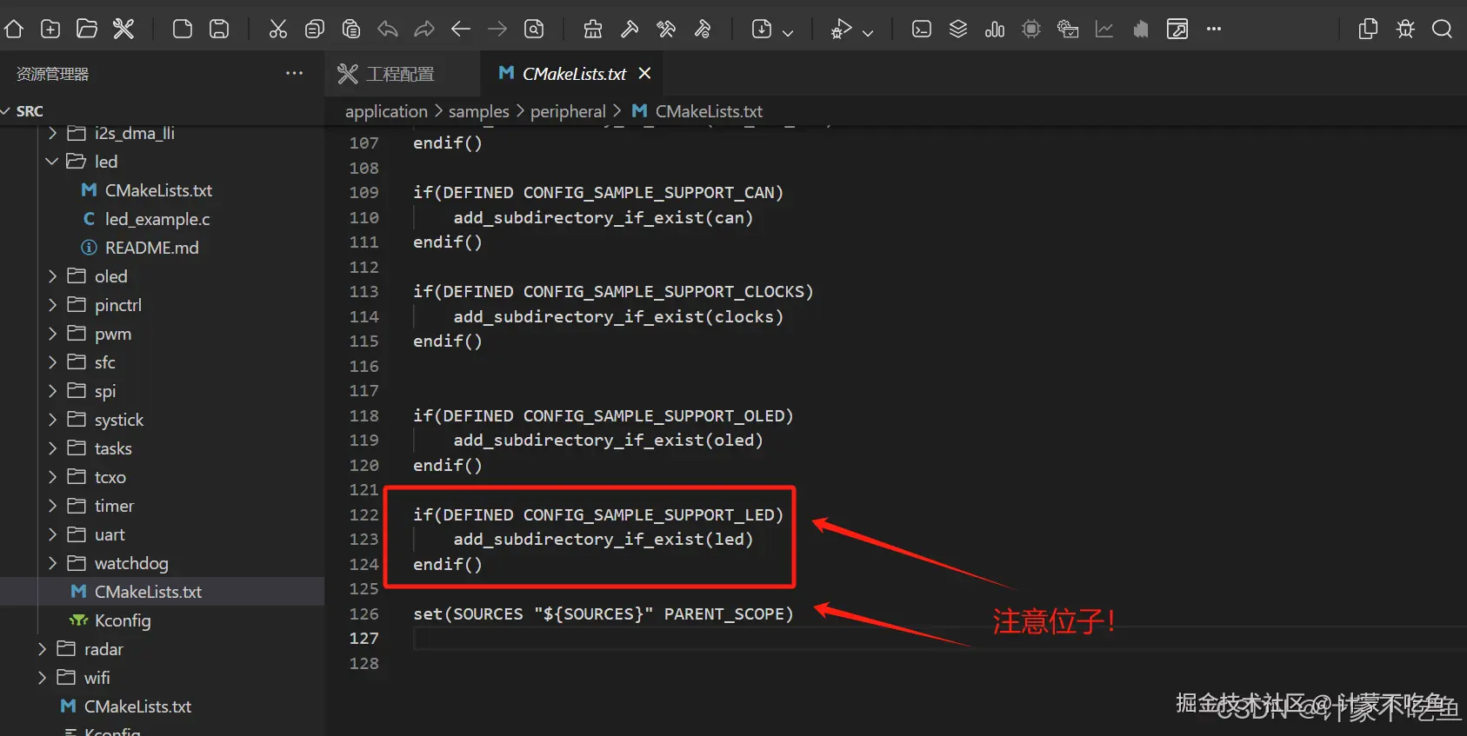Screen dimensions: 1467x736
Task: Close the CMakeLists.txt tab
Action: 644,73
